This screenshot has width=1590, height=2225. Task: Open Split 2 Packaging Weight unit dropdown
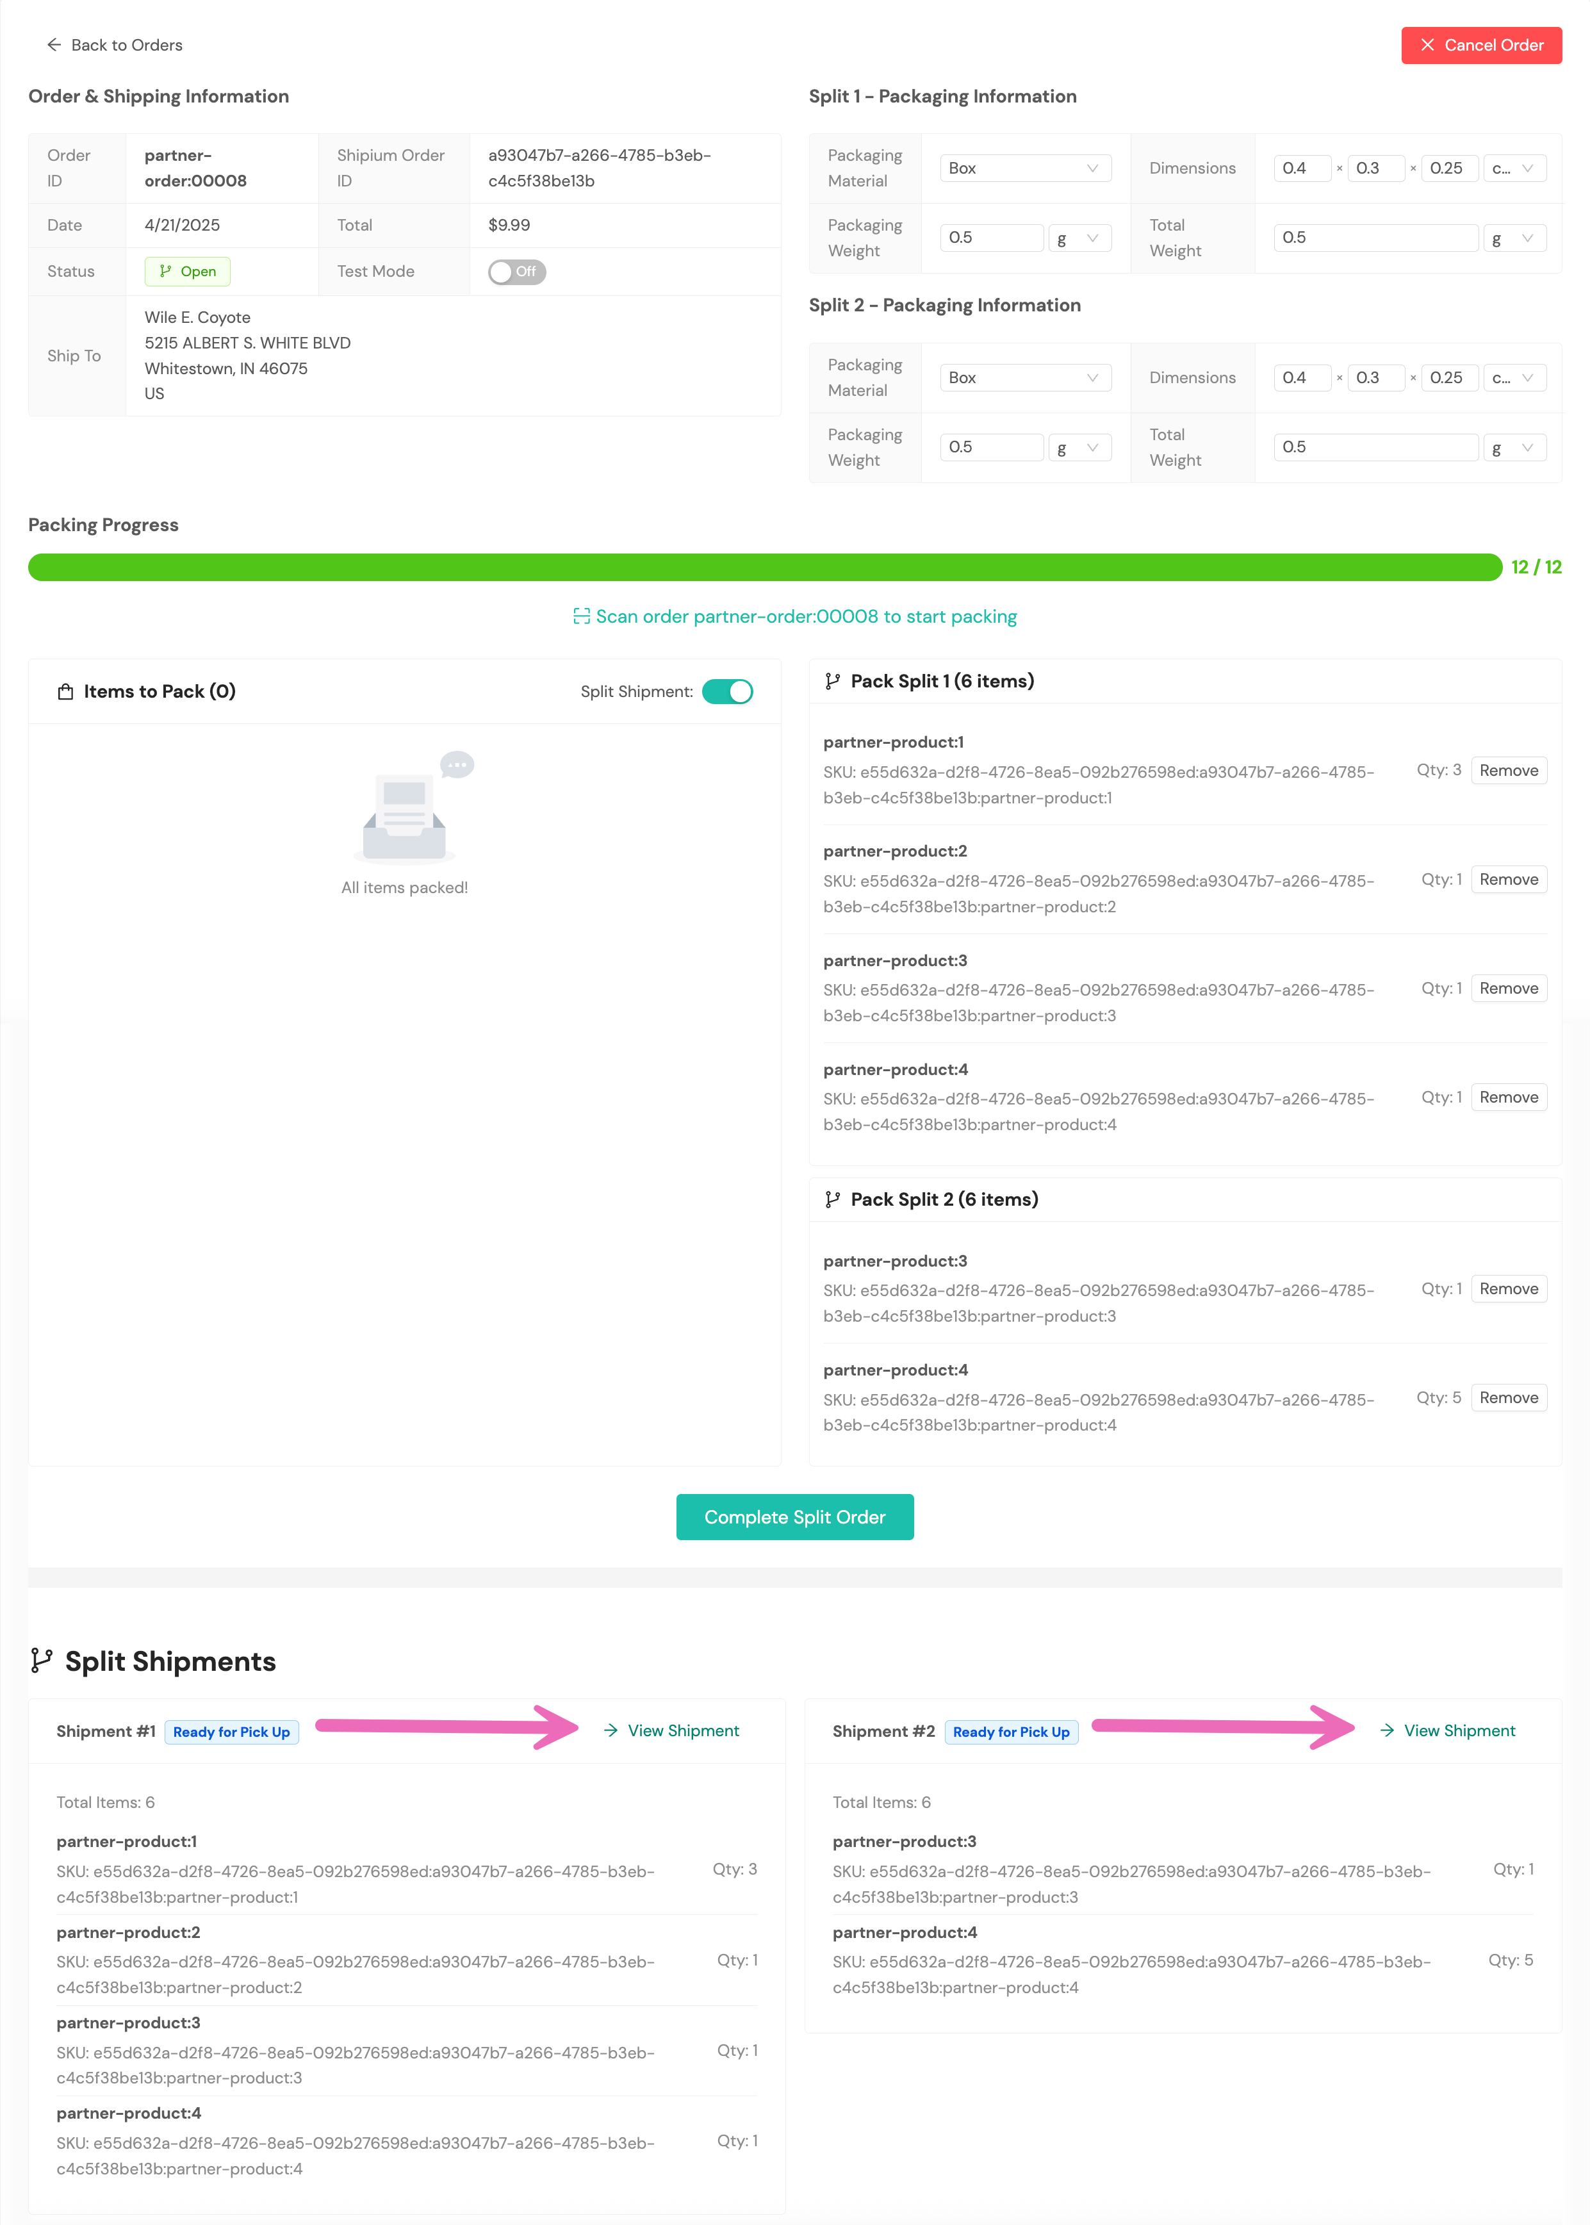(x=1079, y=447)
